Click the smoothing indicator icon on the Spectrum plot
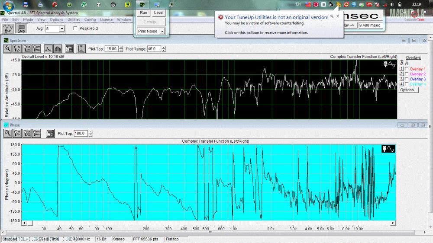 point(390,64)
